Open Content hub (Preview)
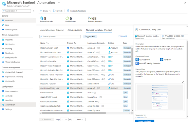The image size is (188, 122). pyautogui.click(x=14, y=72)
